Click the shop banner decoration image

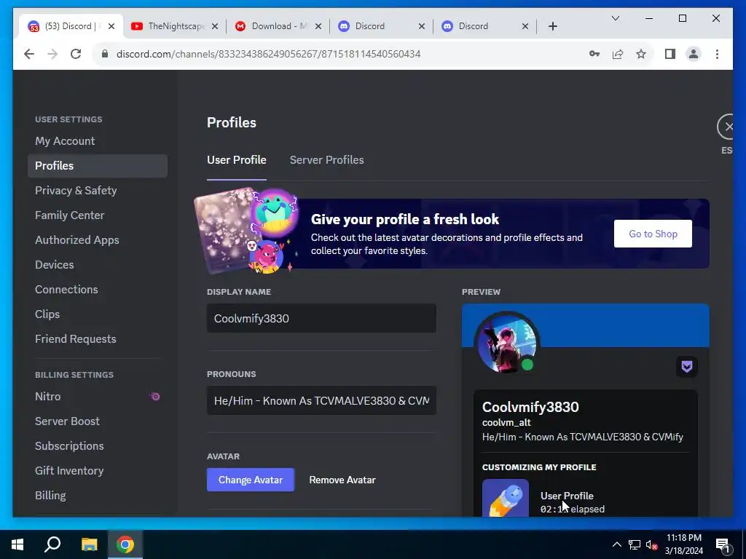(246, 231)
